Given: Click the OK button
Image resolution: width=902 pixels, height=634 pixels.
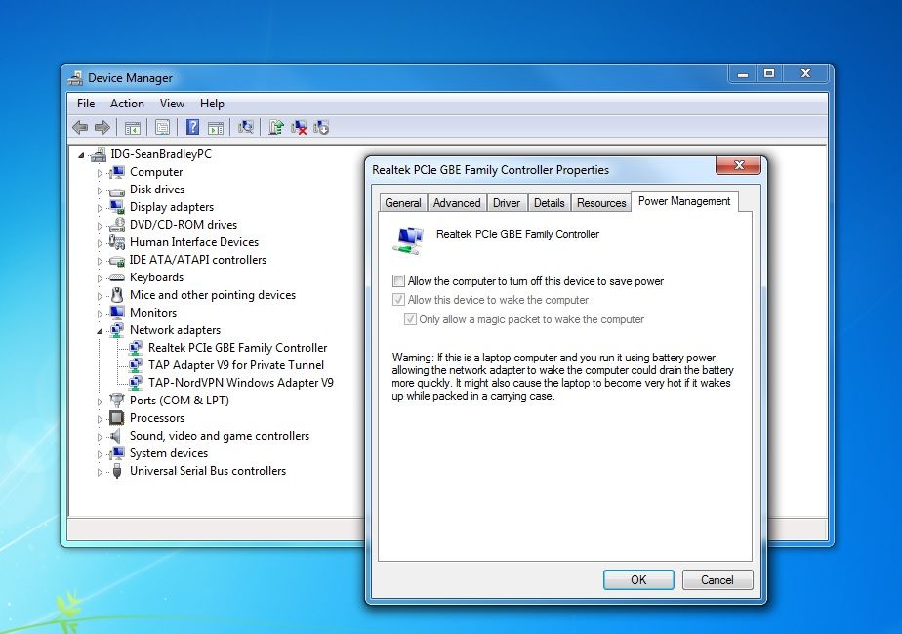Looking at the screenshot, I should tap(638, 579).
